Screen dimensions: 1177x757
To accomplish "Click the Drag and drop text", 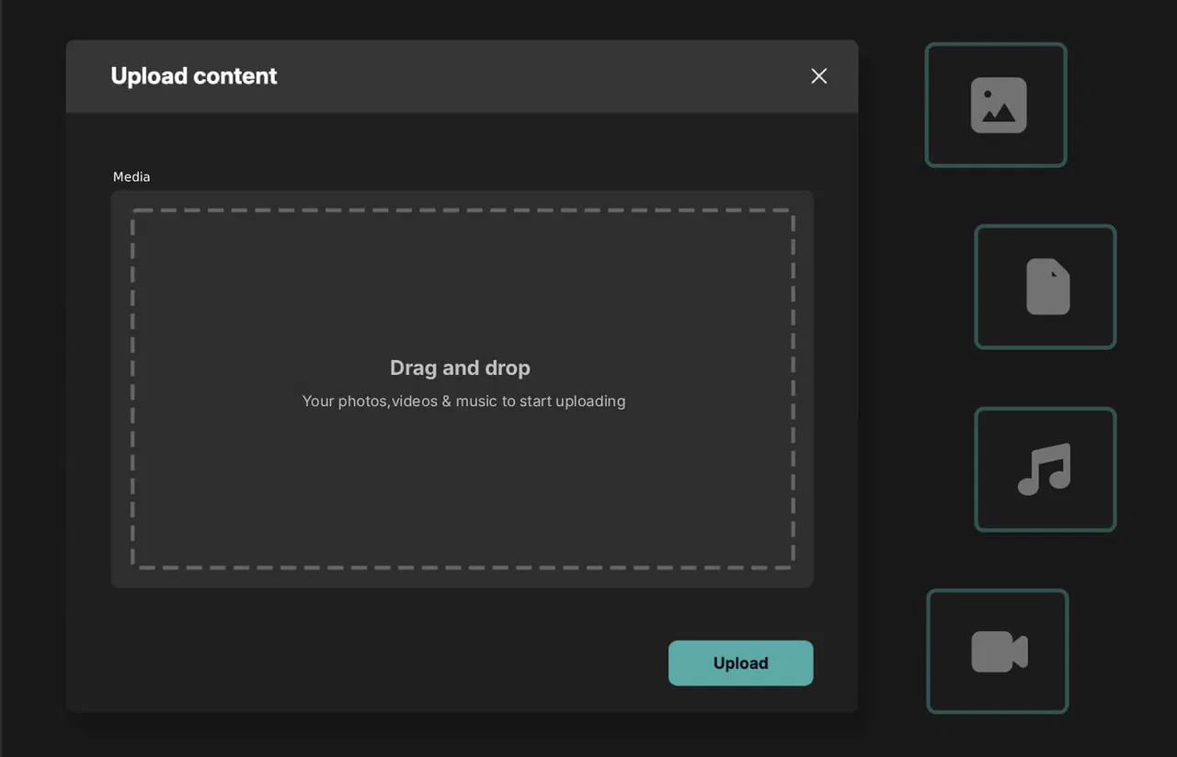I will [460, 367].
